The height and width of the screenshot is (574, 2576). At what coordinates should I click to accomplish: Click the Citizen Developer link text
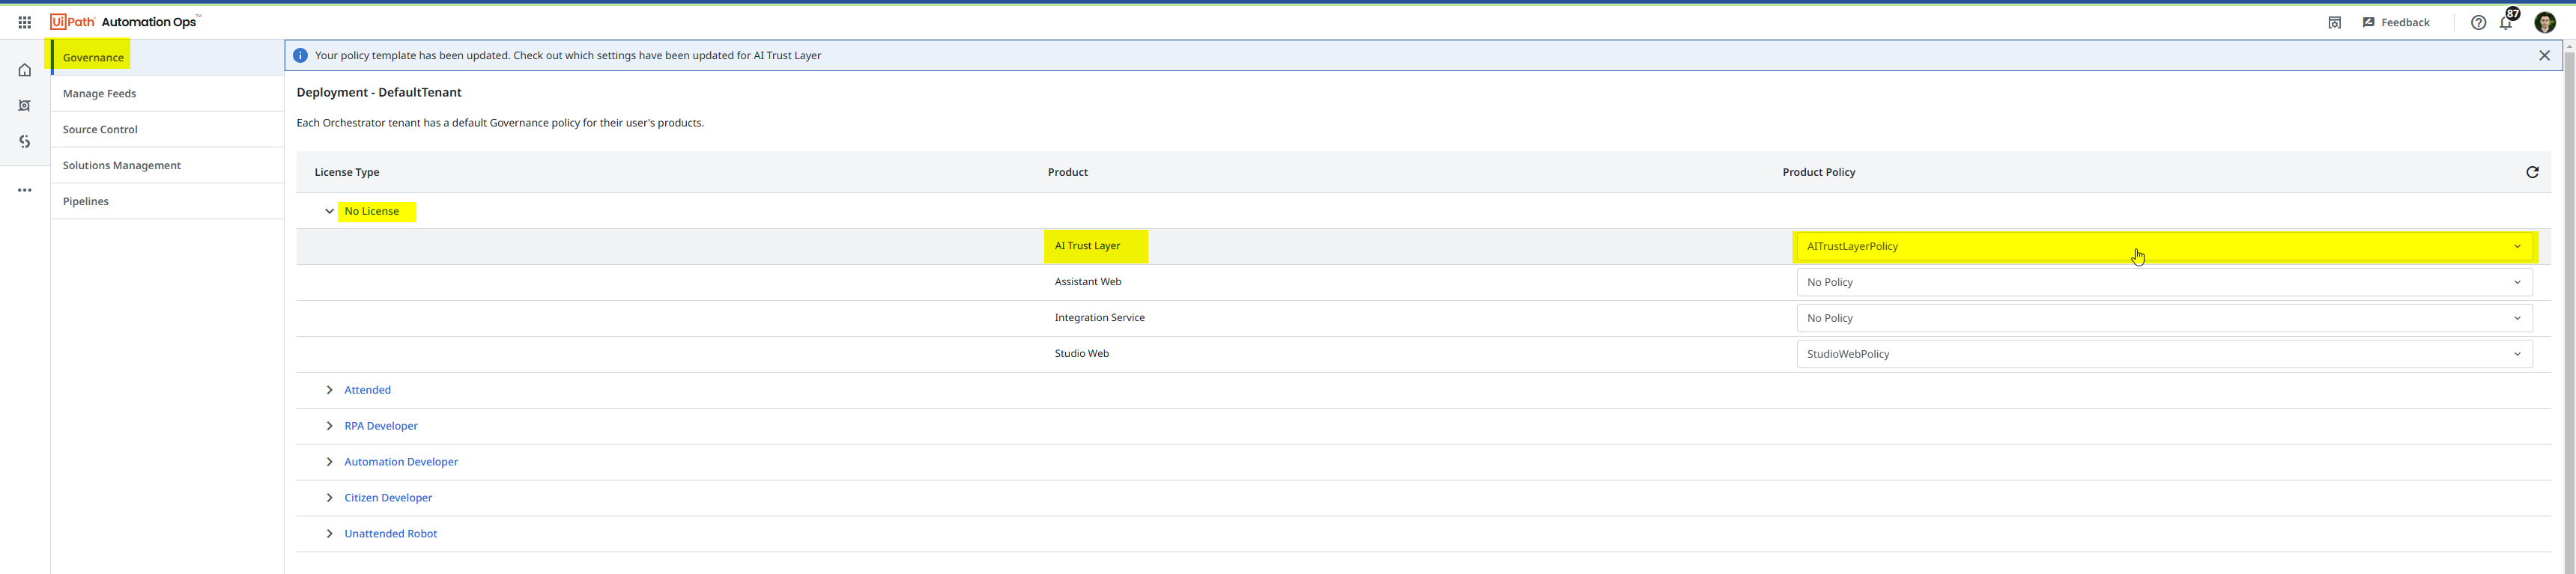click(x=388, y=498)
